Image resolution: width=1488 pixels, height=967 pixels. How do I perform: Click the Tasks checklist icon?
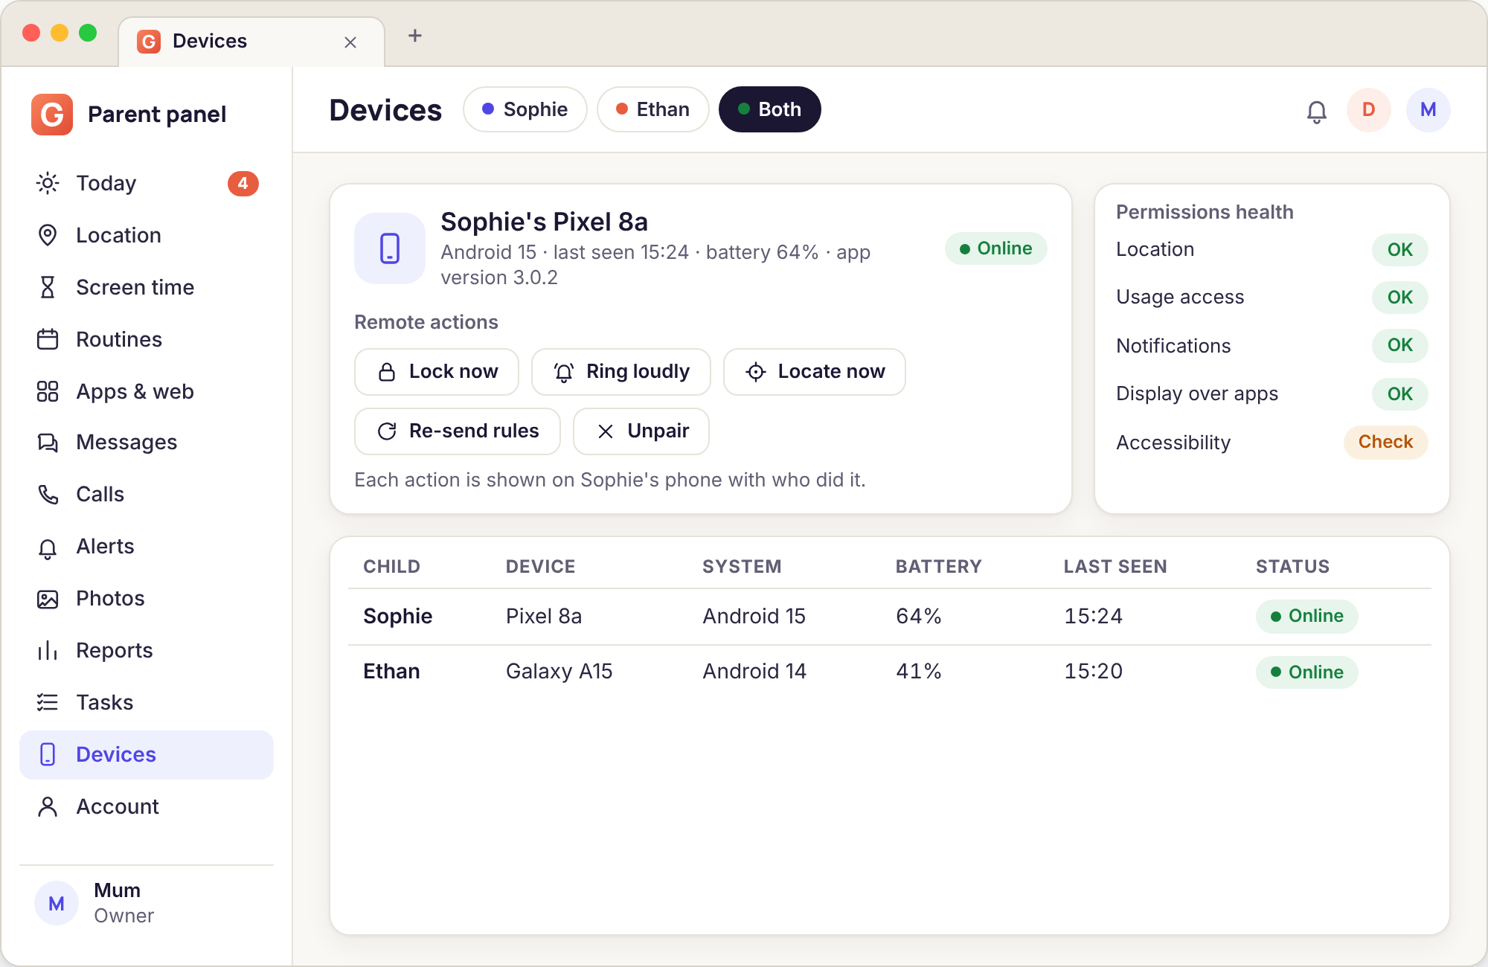(x=48, y=702)
